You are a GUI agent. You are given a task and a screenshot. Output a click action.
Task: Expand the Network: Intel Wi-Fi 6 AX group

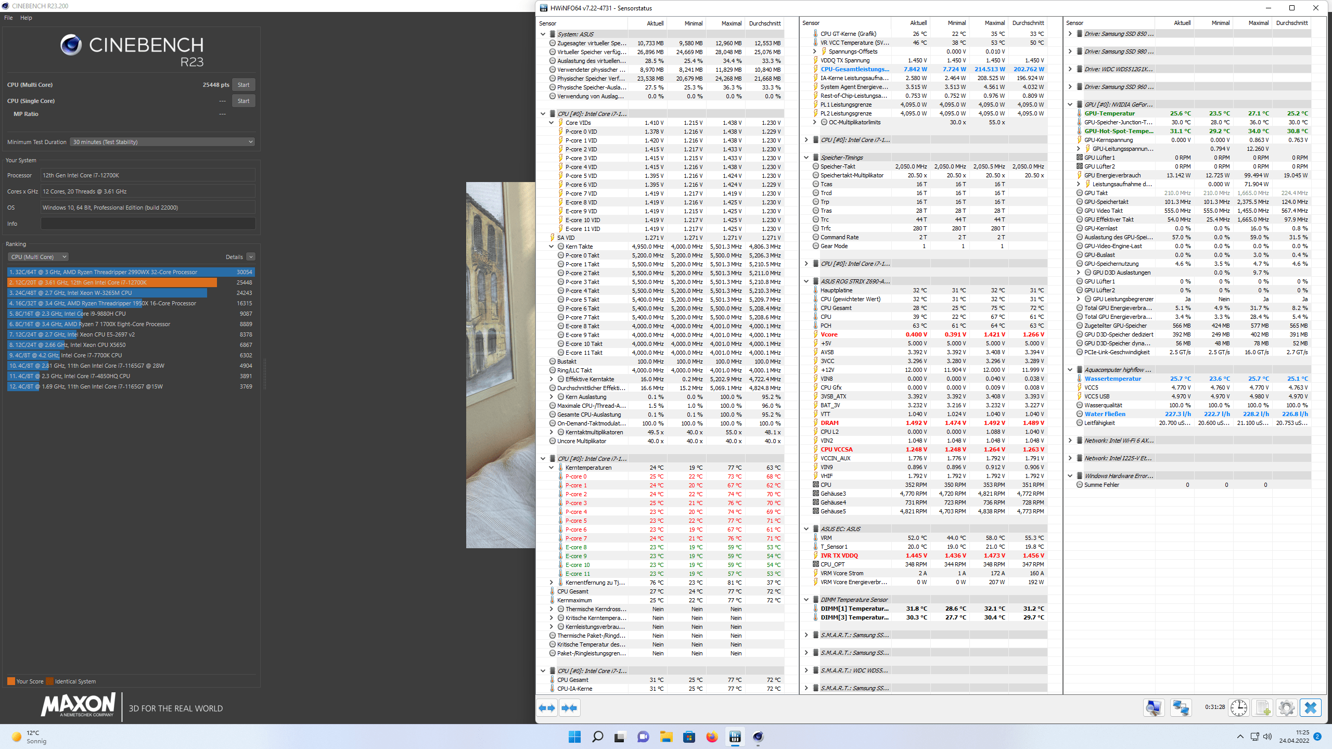pyautogui.click(x=1070, y=441)
